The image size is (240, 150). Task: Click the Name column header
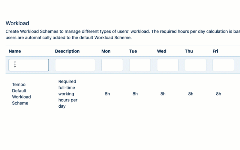pos(15,51)
